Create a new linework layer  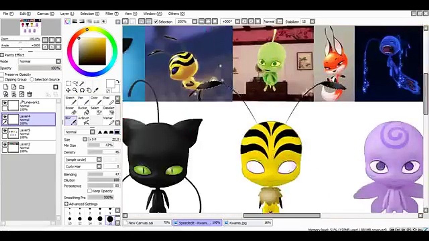click(14, 87)
